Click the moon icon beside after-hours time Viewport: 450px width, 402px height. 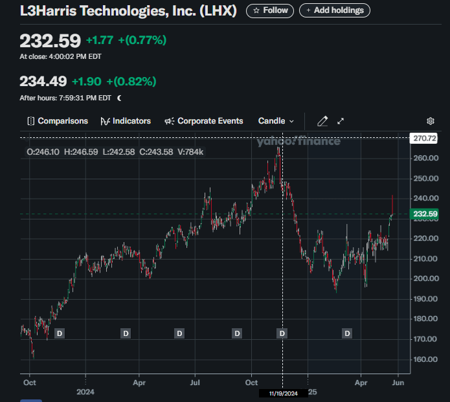(x=119, y=98)
